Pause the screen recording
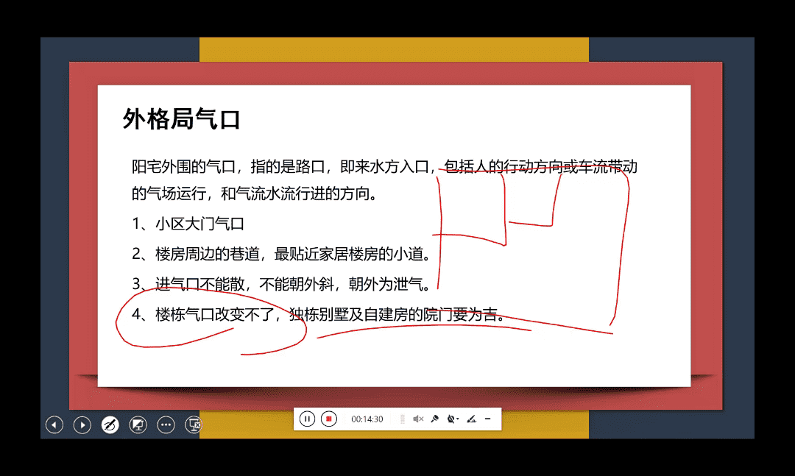This screenshot has height=476, width=795. [x=307, y=419]
